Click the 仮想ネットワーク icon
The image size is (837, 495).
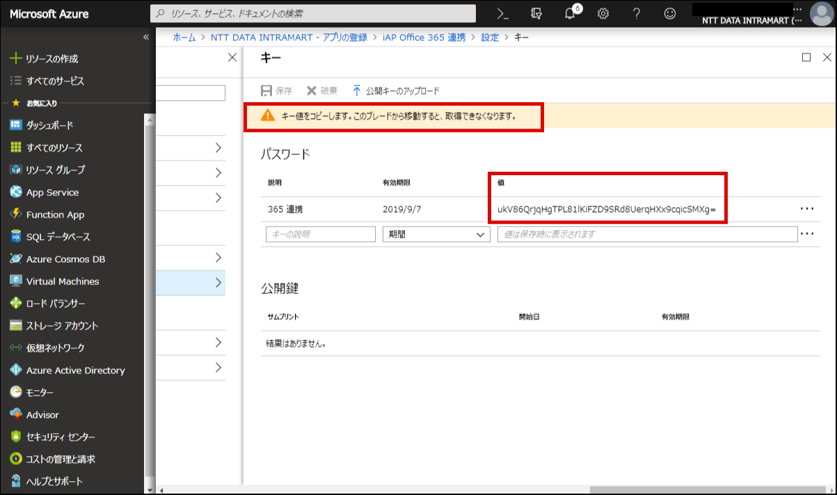click(15, 348)
